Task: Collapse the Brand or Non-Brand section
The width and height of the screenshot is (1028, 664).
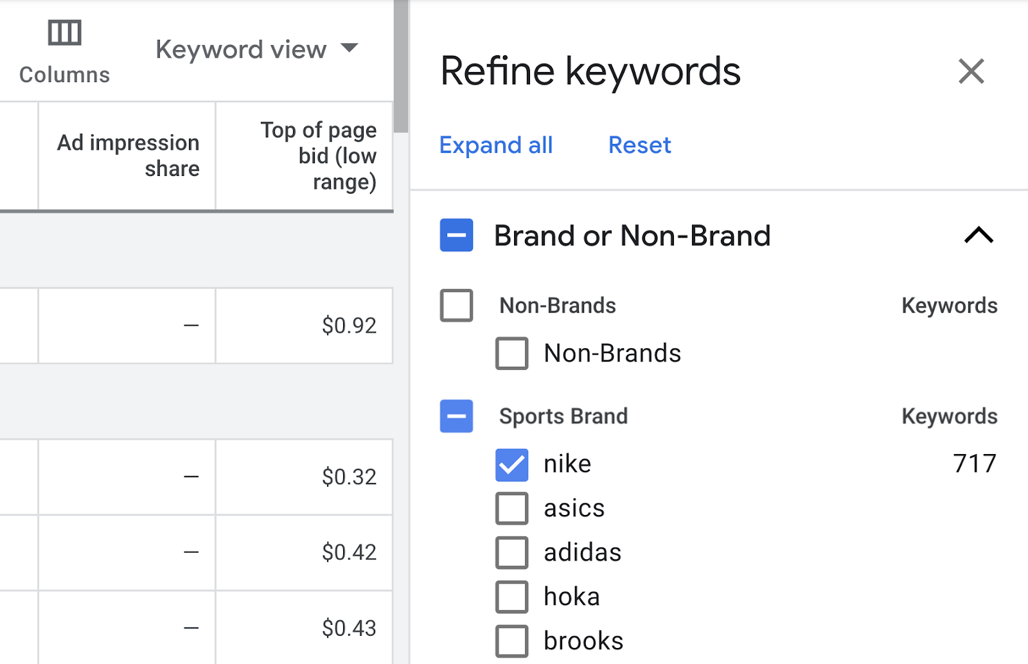Action: (x=979, y=236)
